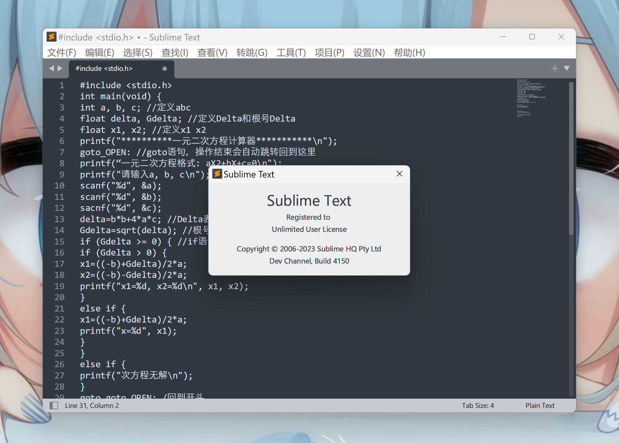
Task: Go to previous tab with left arrow
Action: pyautogui.click(x=51, y=68)
